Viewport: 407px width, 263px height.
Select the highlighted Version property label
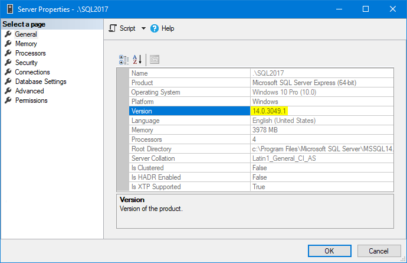189,111
